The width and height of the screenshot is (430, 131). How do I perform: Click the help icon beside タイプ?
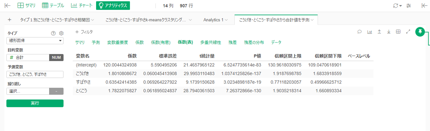(54, 33)
